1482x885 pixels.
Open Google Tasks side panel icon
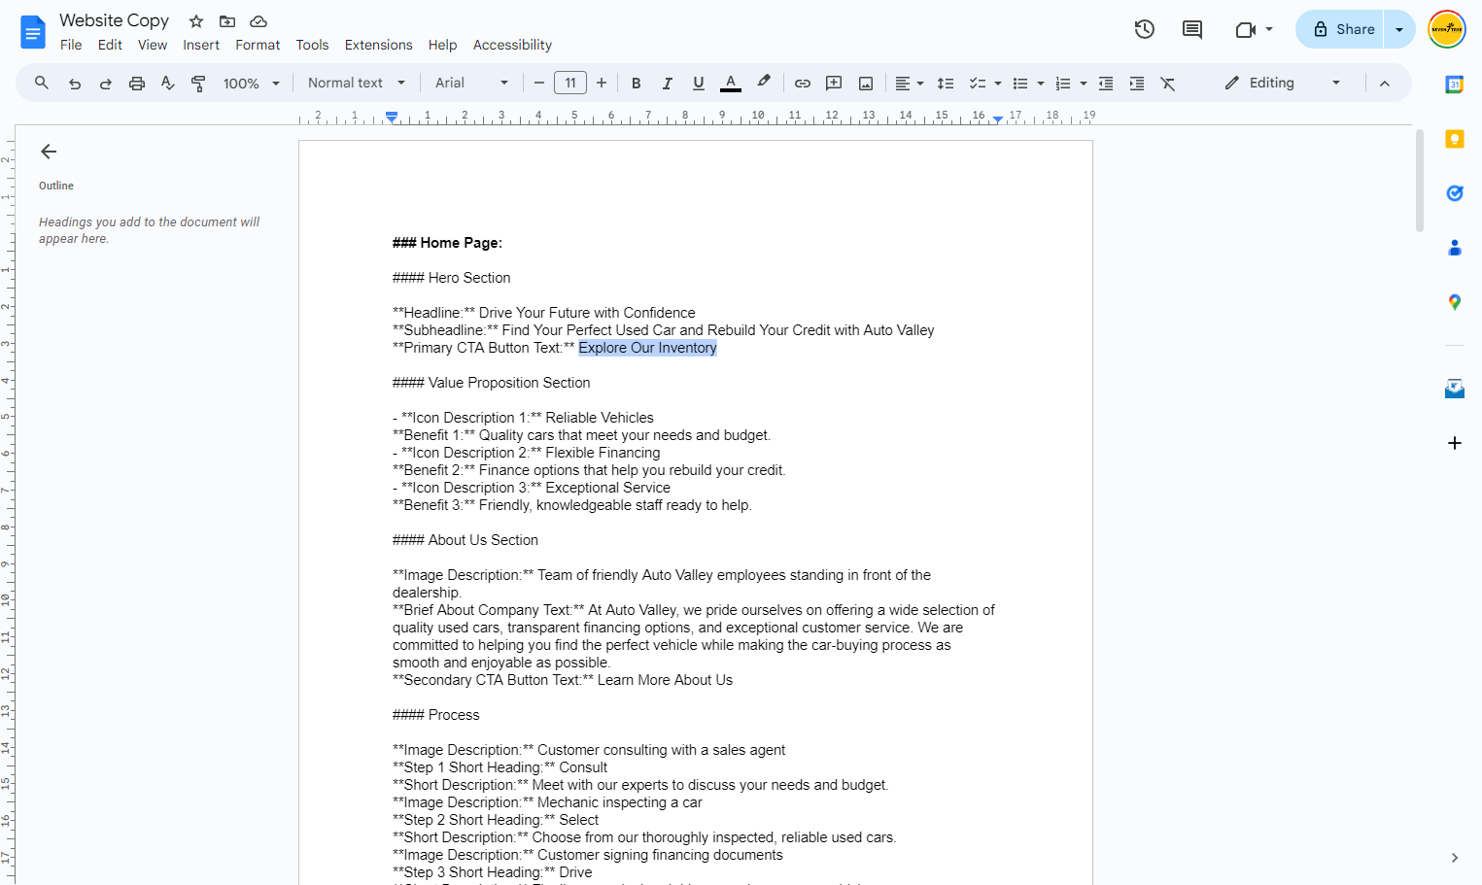(1455, 193)
